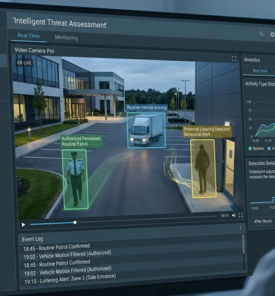Open the search magnifier icon
The height and width of the screenshot is (296, 275).
261,34
